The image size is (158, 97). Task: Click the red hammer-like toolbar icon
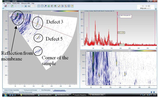[66, 6]
